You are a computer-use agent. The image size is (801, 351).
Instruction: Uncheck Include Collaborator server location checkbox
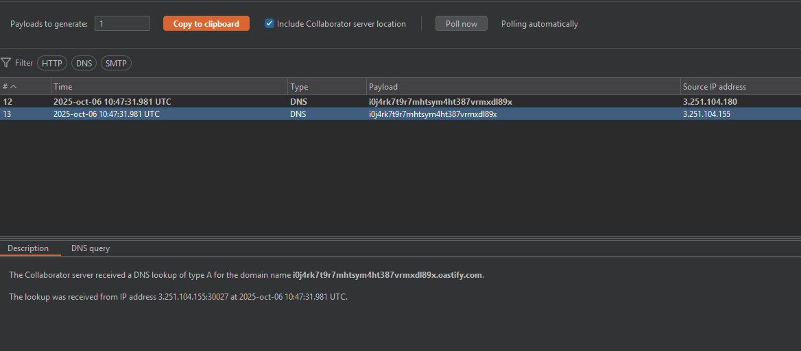(270, 23)
